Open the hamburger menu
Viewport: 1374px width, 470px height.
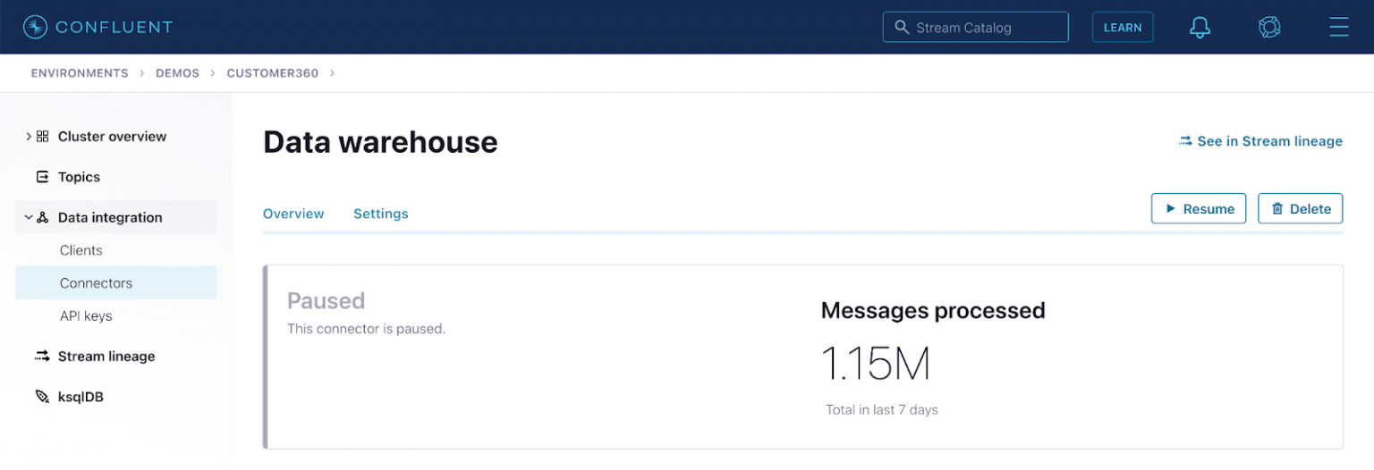[1338, 27]
